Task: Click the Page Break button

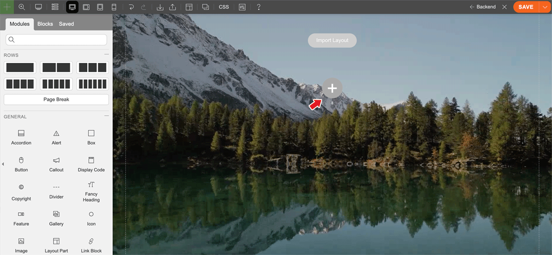Action: click(x=56, y=99)
